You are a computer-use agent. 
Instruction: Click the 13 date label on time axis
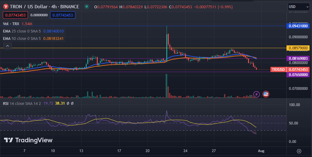[x=81, y=151]
